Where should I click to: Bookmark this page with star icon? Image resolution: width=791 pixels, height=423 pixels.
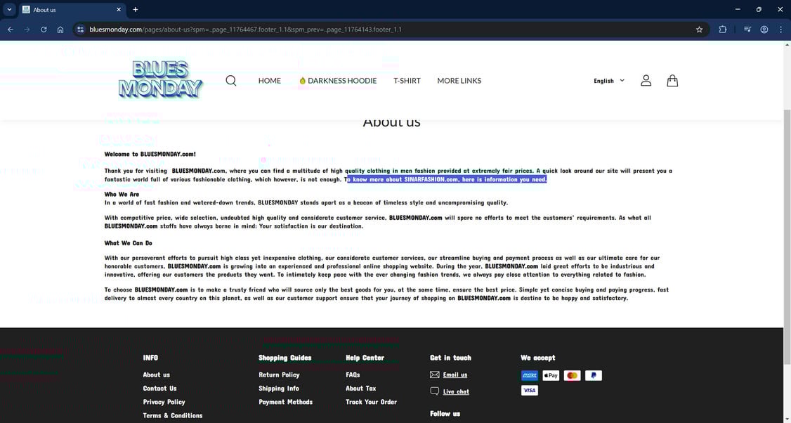pyautogui.click(x=699, y=30)
